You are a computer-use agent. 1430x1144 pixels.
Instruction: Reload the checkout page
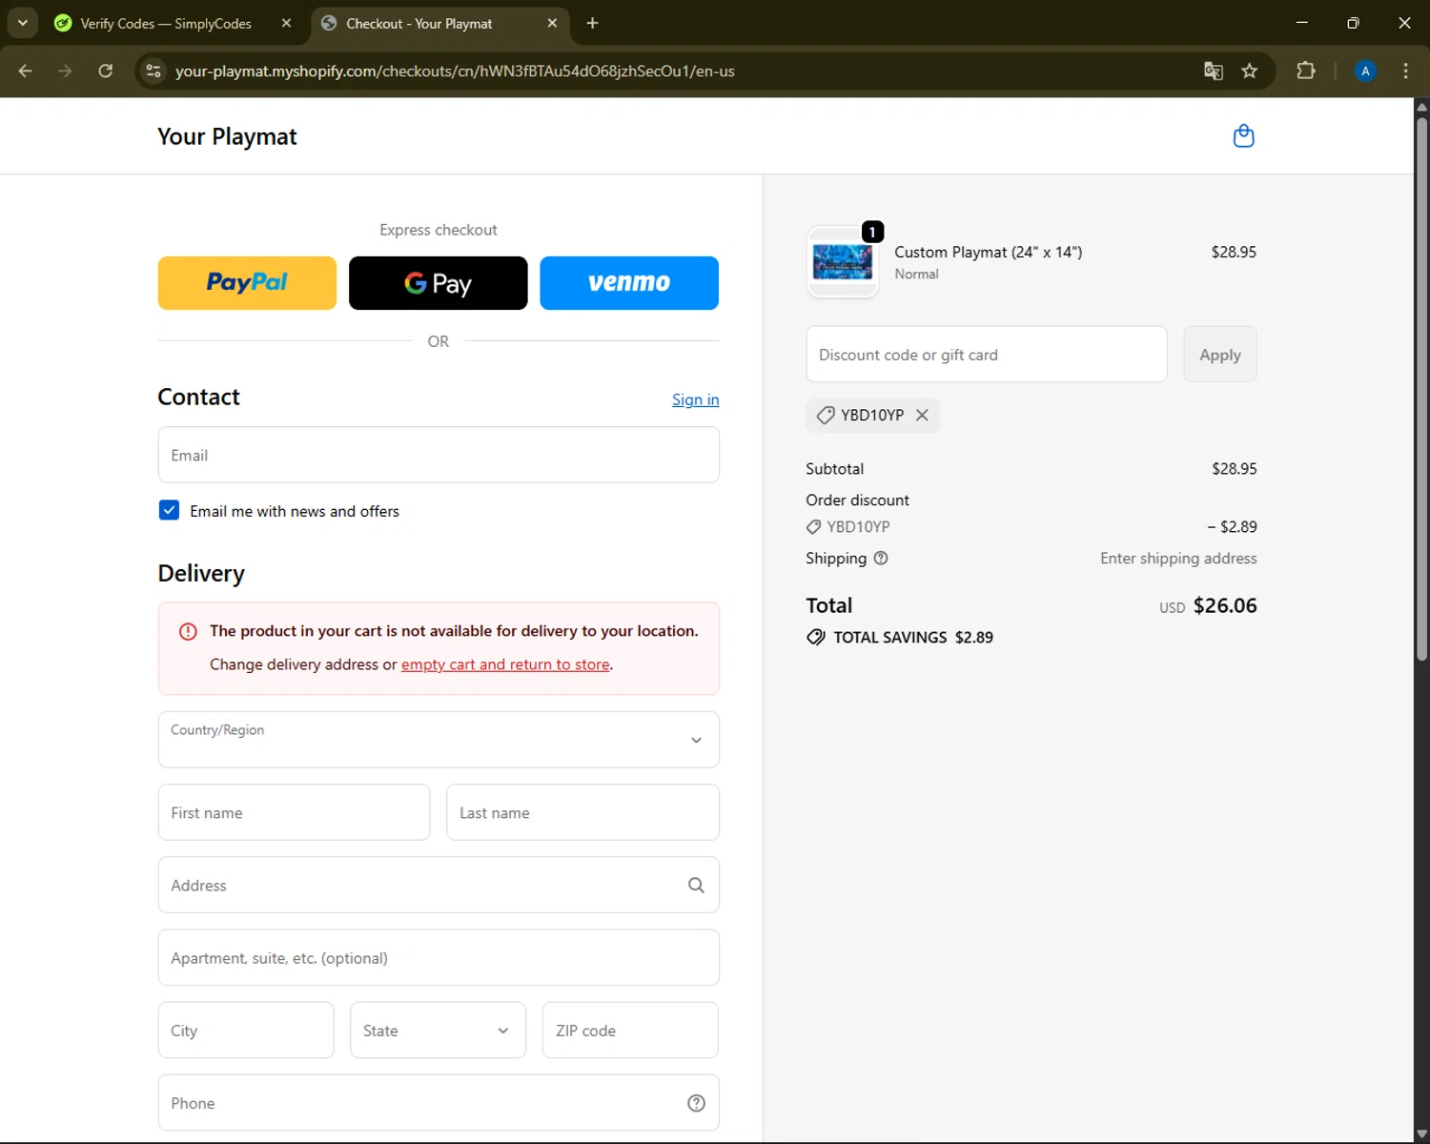pos(106,71)
